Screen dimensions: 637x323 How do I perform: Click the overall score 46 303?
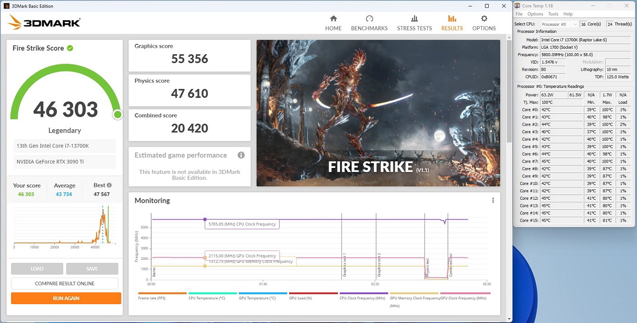click(x=66, y=109)
